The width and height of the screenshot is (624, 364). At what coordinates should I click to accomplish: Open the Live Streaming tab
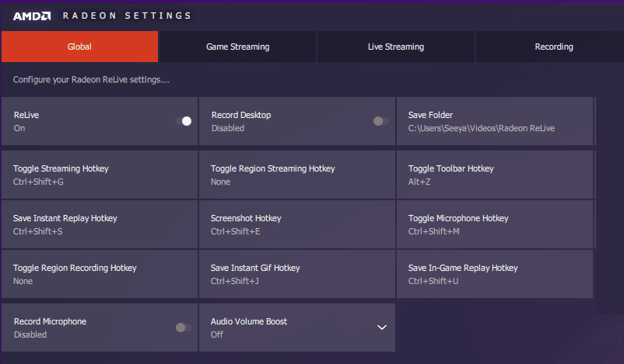coord(395,47)
